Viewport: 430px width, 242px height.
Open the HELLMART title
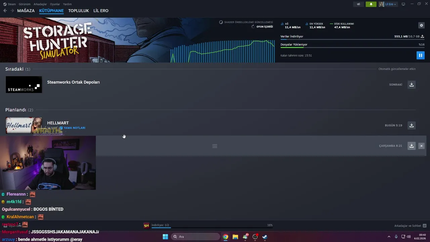58,123
